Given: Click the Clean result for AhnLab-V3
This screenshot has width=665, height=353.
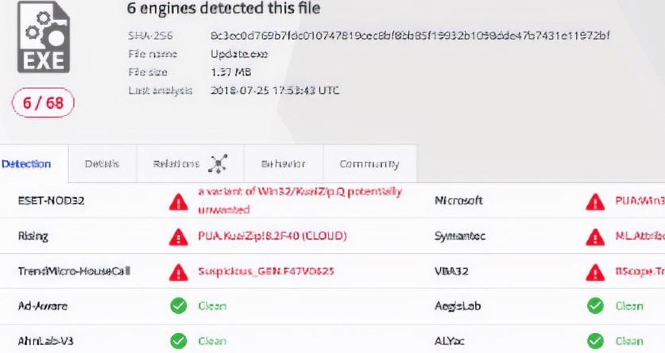Looking at the screenshot, I should (212, 341).
